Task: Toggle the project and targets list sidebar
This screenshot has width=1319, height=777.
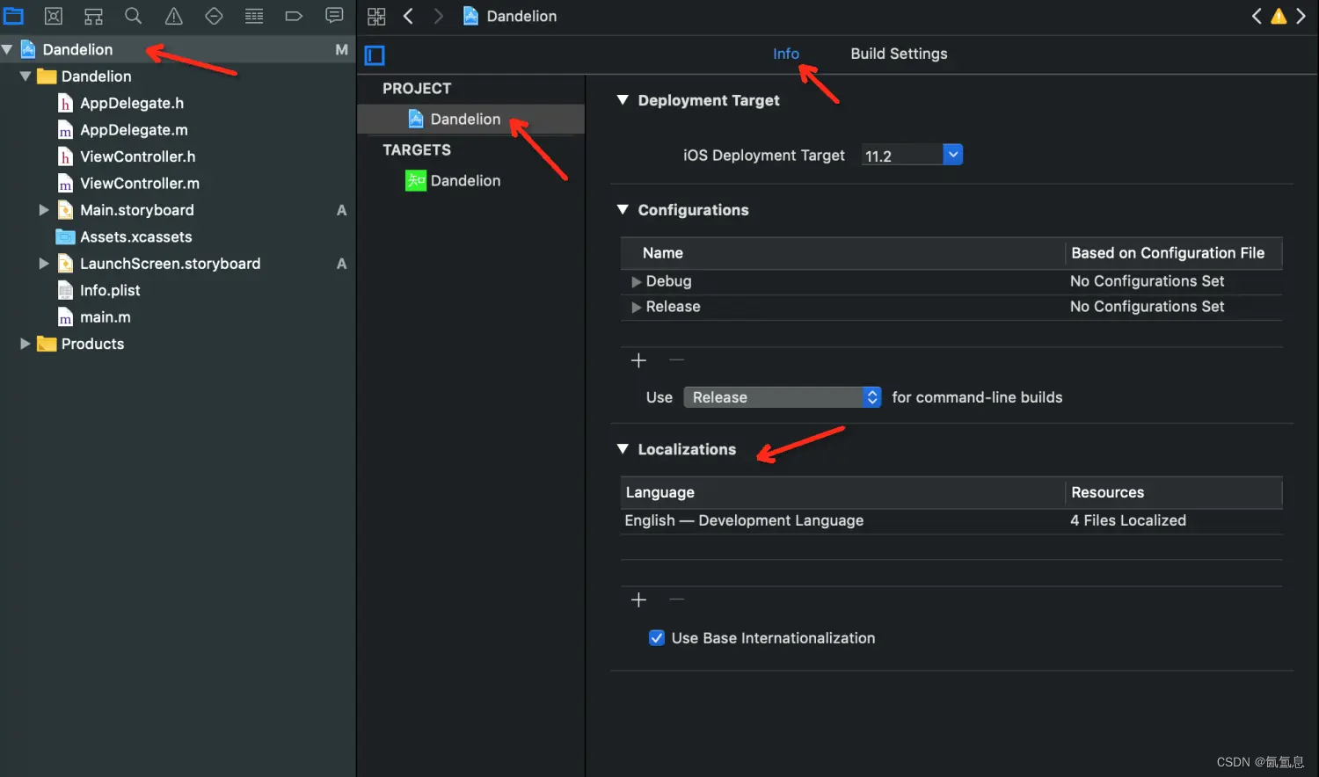Action: point(375,55)
